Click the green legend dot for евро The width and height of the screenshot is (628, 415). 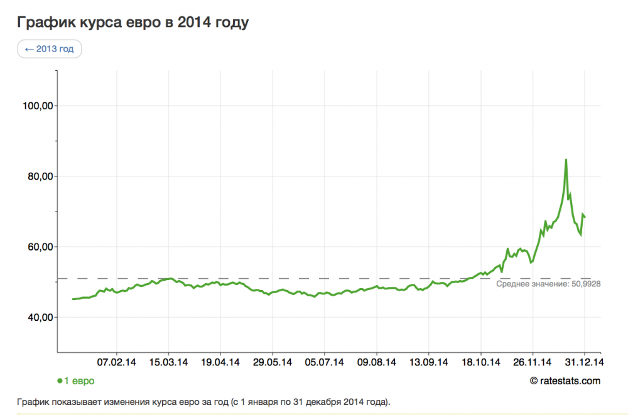point(60,381)
